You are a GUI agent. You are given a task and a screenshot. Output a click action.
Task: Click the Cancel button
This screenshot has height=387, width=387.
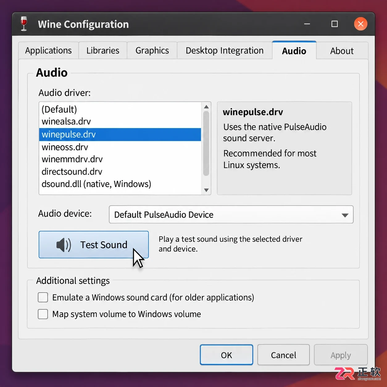tap(284, 355)
